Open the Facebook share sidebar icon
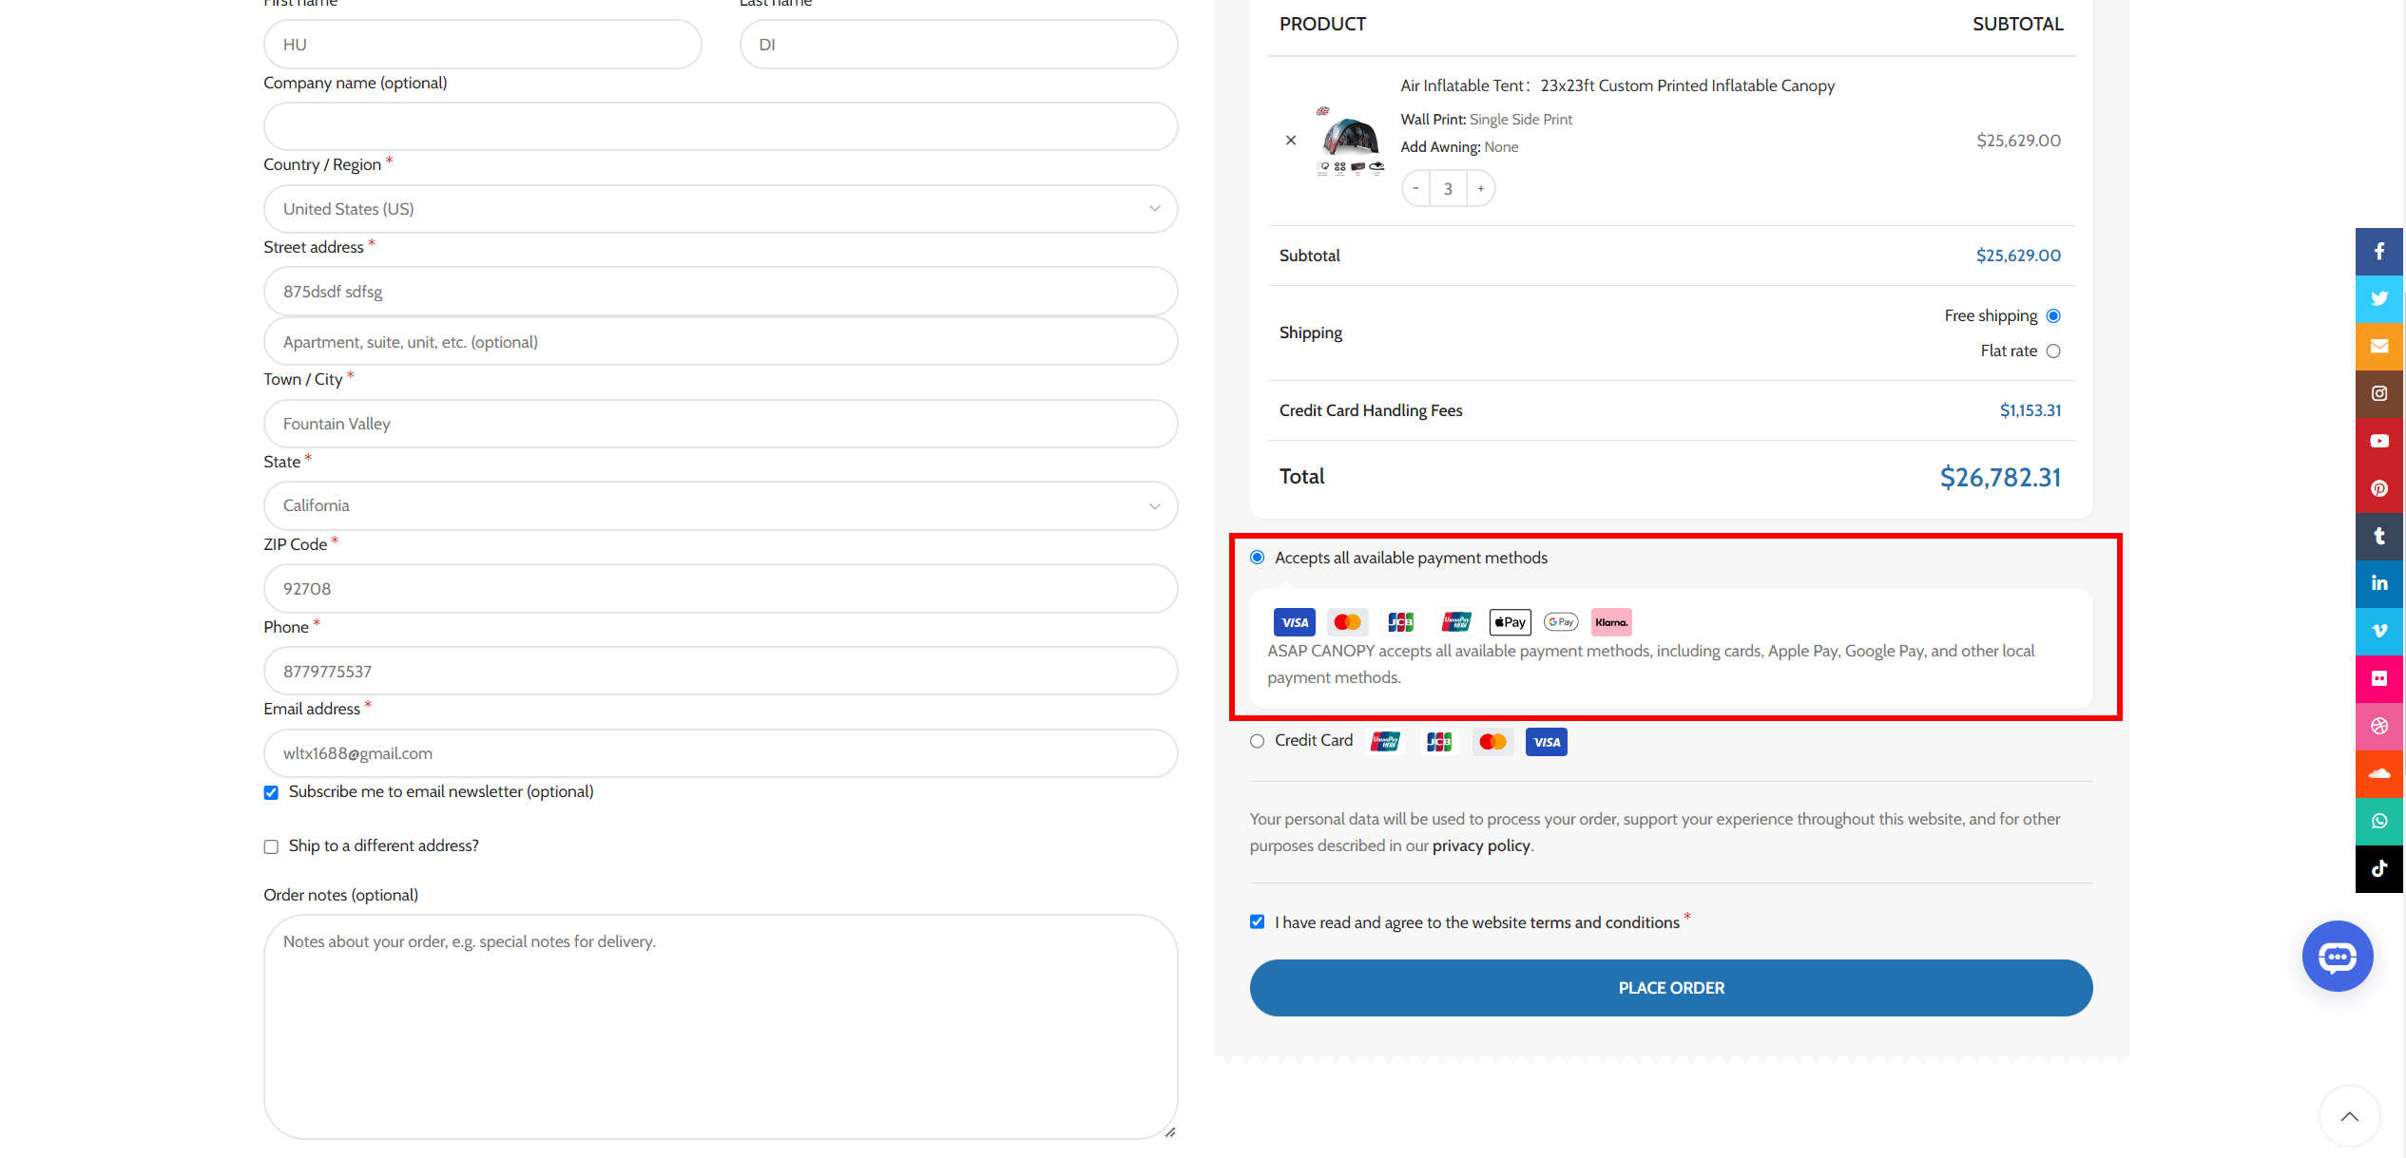This screenshot has height=1158, width=2406. click(x=2379, y=251)
